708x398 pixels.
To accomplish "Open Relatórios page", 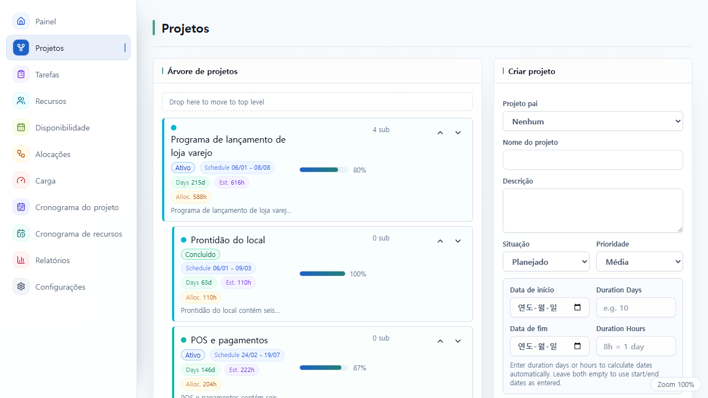I will click(x=69, y=260).
